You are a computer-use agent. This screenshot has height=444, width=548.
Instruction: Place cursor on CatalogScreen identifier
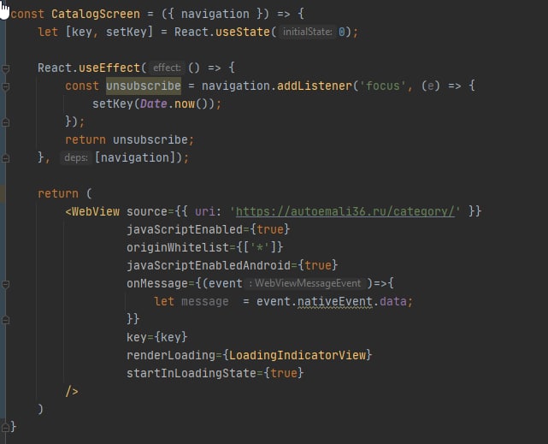coord(96,14)
